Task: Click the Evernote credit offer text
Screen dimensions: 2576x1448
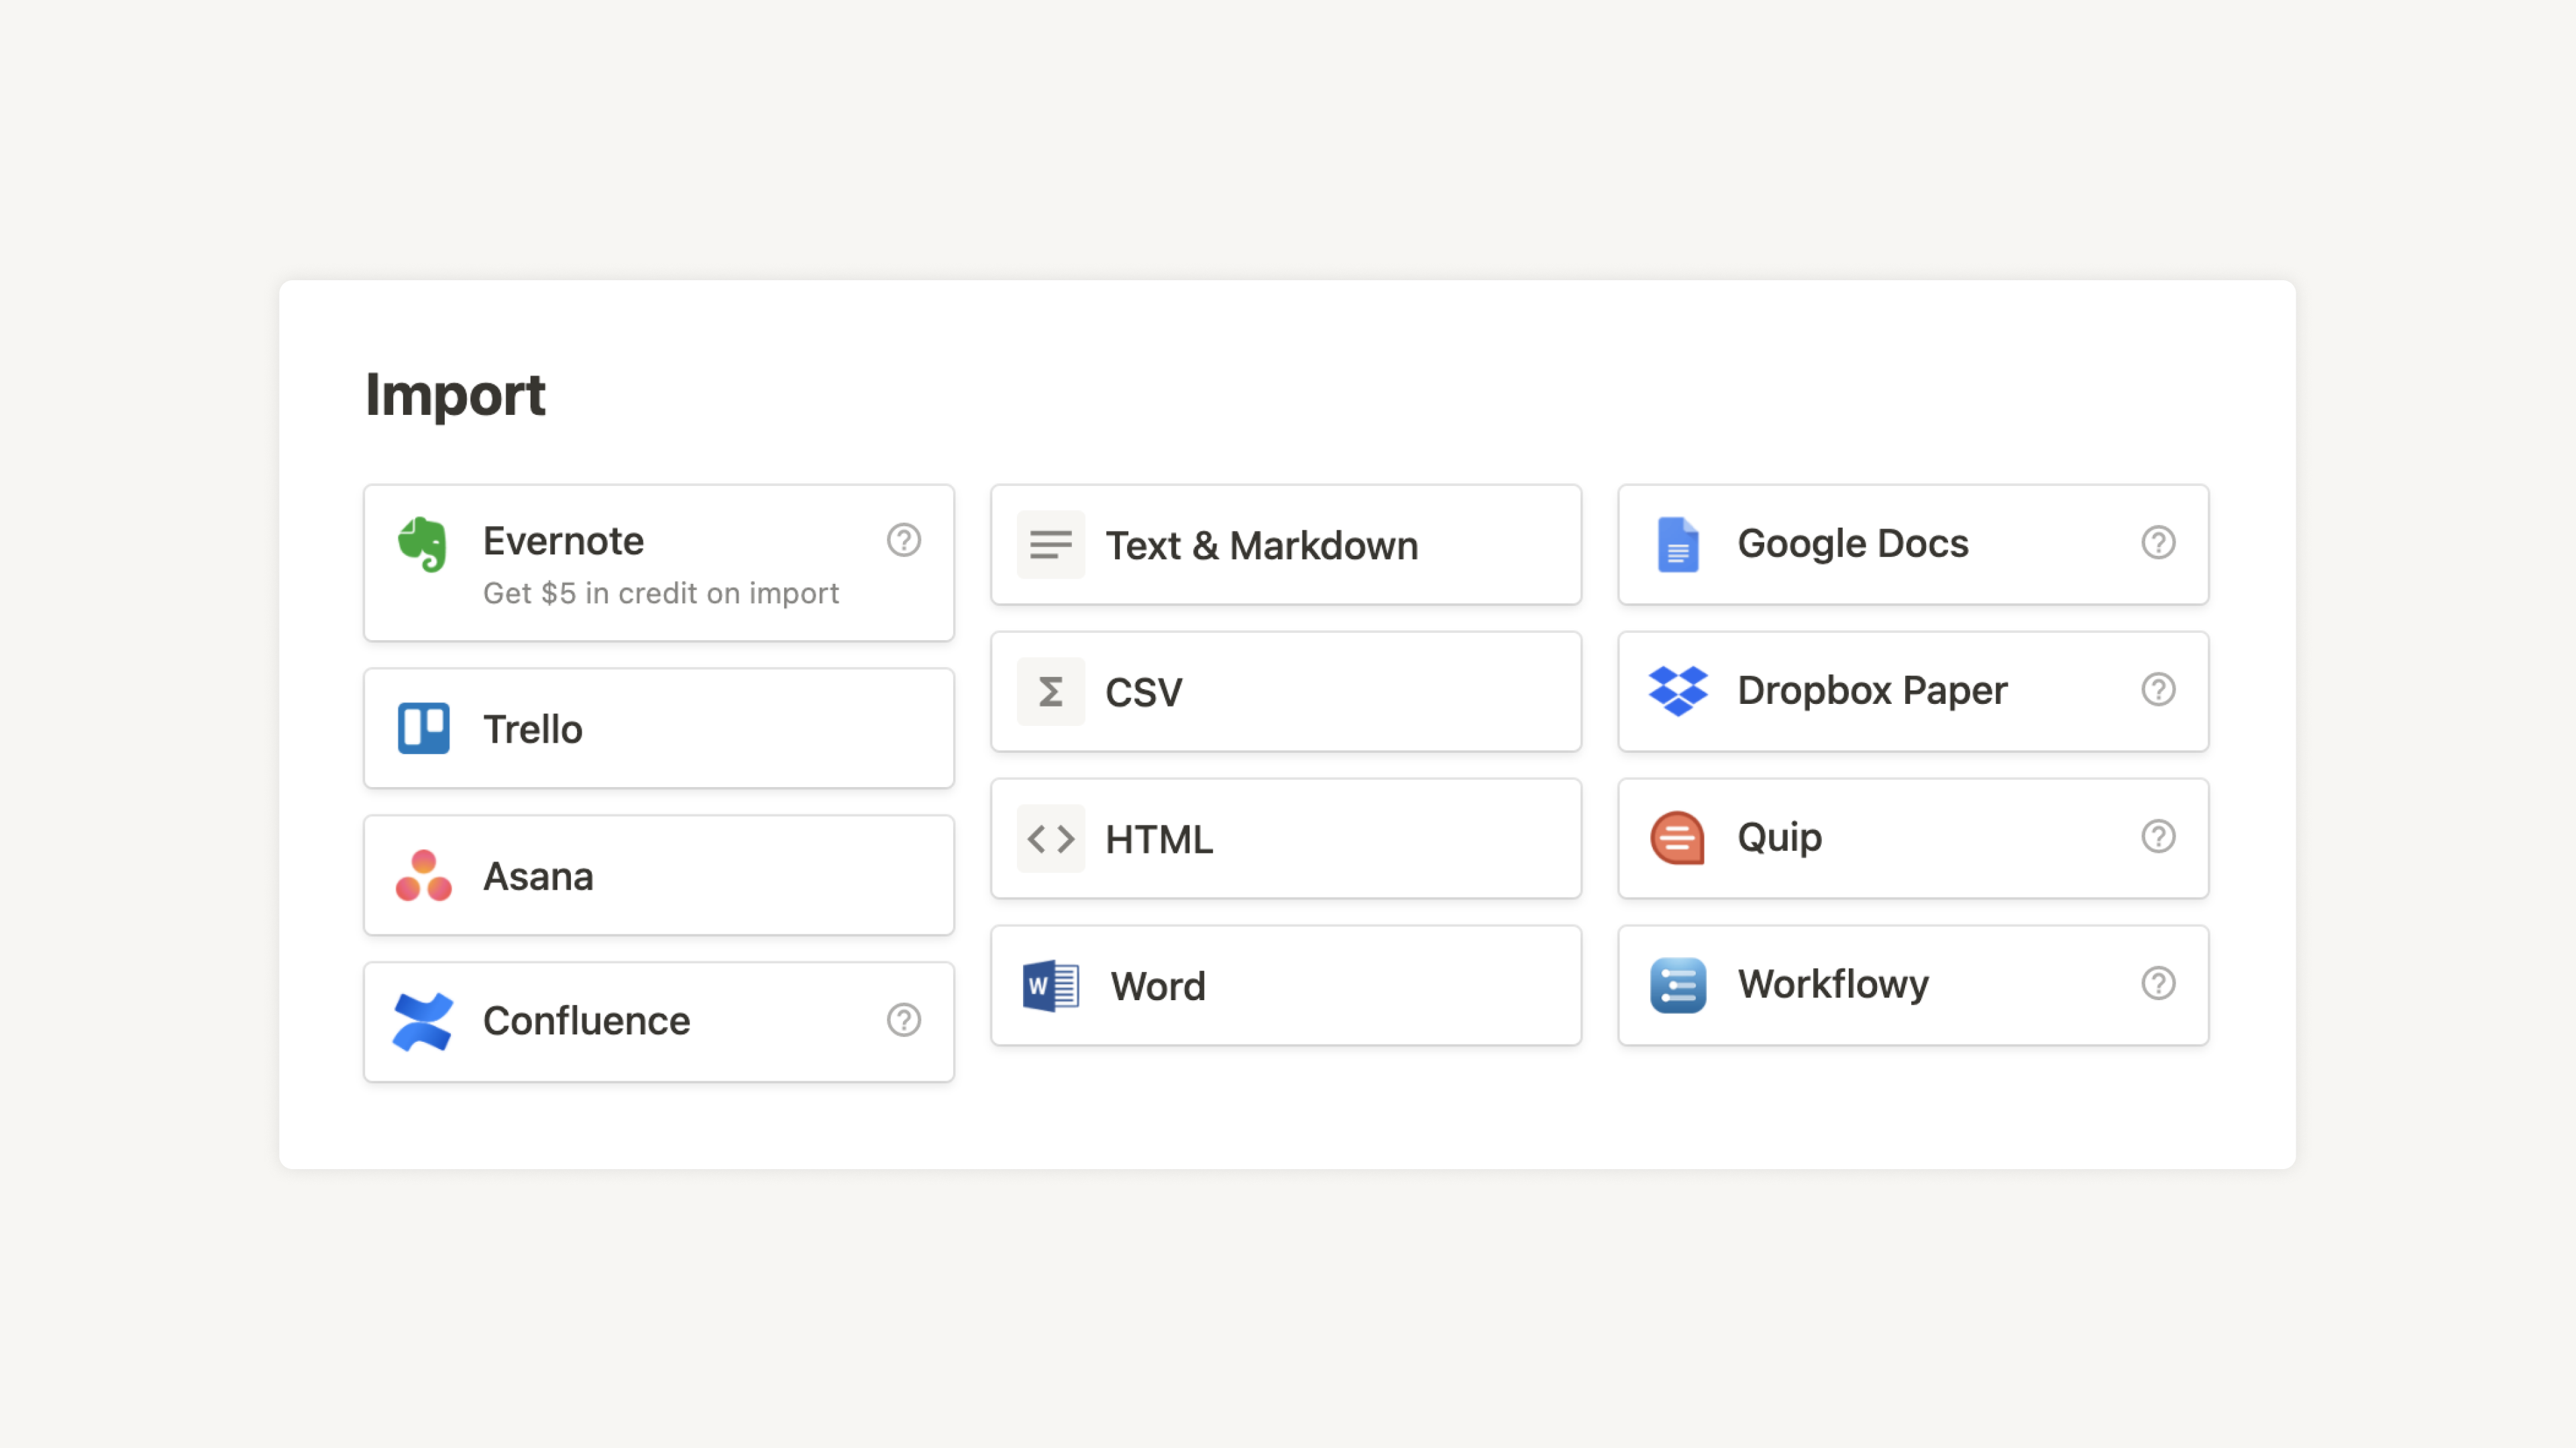Action: [x=661, y=593]
